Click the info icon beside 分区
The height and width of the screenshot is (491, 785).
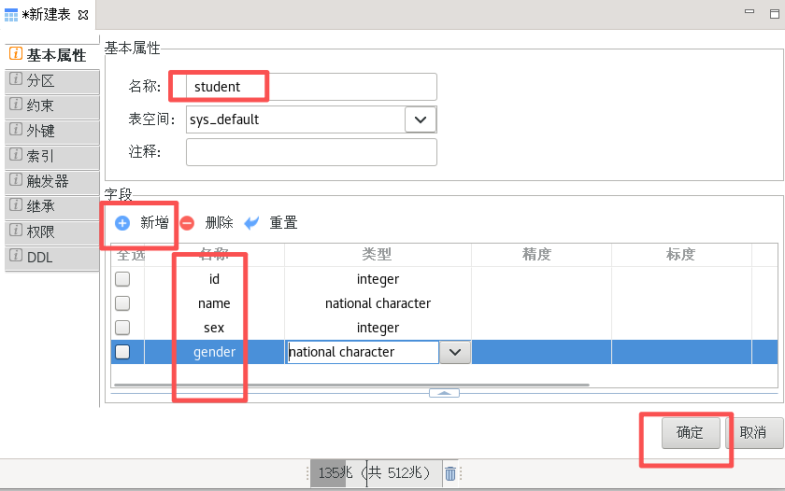pyautogui.click(x=16, y=80)
